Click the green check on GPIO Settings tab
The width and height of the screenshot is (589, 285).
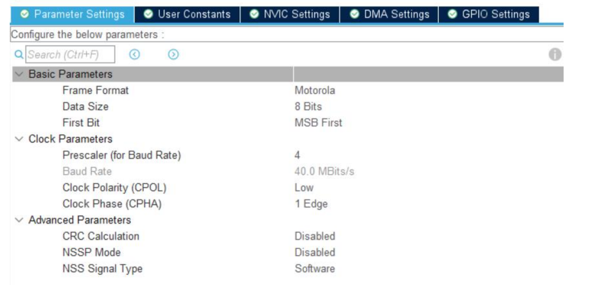453,14
